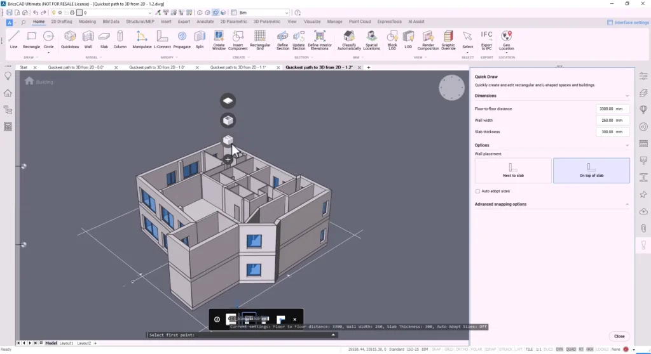Select On top of slab placement
Screen dimensions: 651x354
(591, 170)
